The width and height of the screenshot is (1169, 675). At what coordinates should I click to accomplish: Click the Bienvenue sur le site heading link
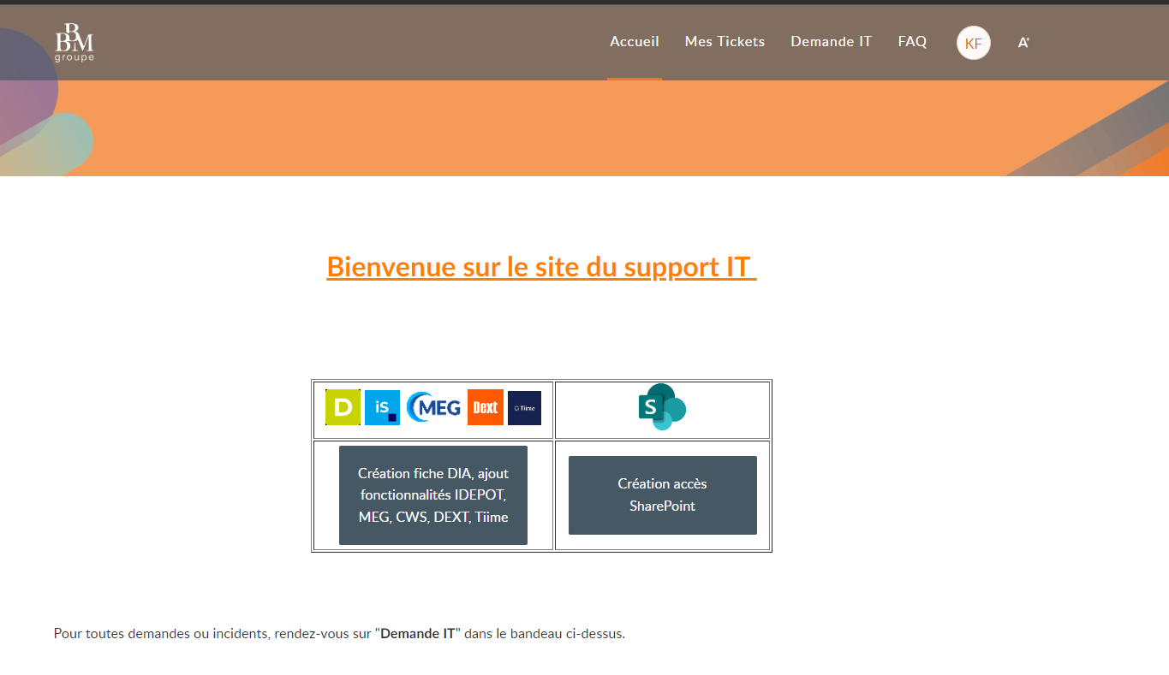[541, 267]
